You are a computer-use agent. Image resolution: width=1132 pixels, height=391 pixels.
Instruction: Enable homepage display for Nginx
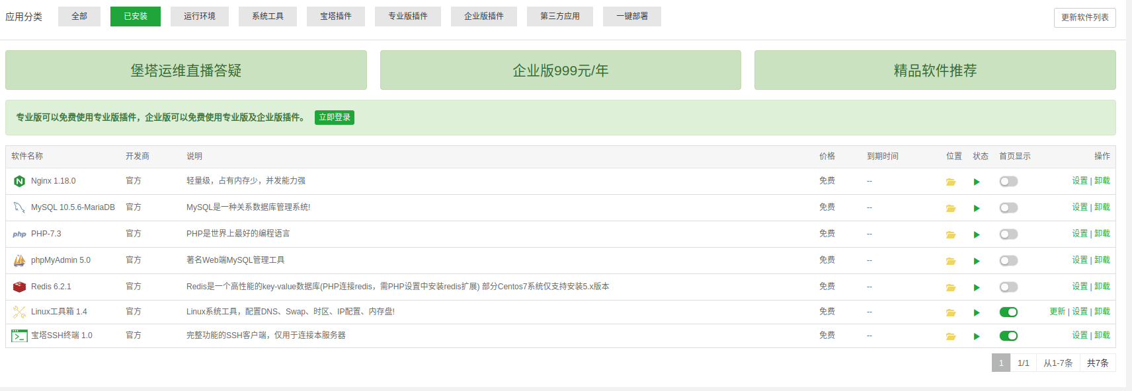pos(1008,181)
